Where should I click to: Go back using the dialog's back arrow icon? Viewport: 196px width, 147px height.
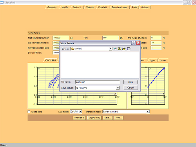pos(115,49)
